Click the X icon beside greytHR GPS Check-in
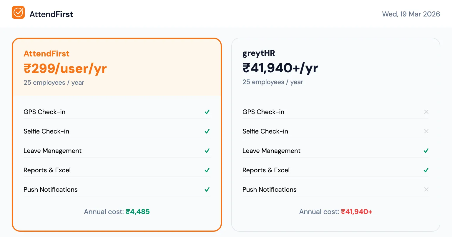The height and width of the screenshot is (237, 452). (x=426, y=112)
